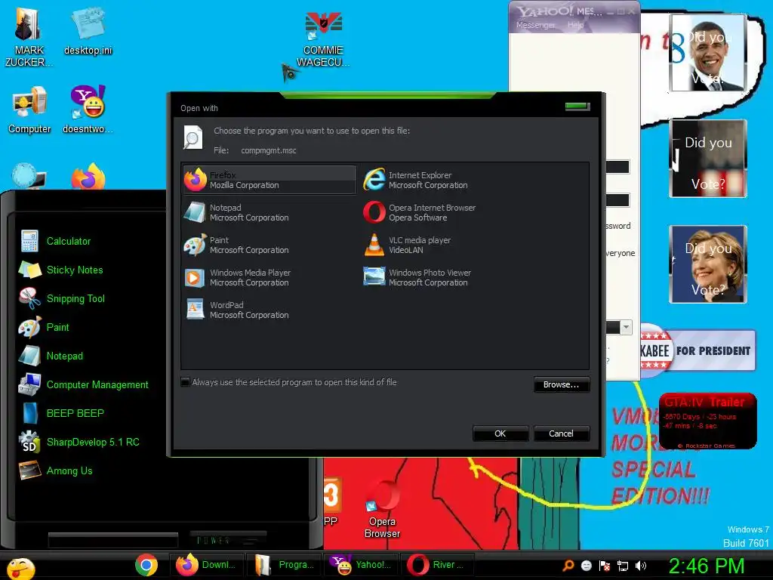Open Calculator from the Start menu
Image resolution: width=773 pixels, height=580 pixels.
[x=55, y=241]
